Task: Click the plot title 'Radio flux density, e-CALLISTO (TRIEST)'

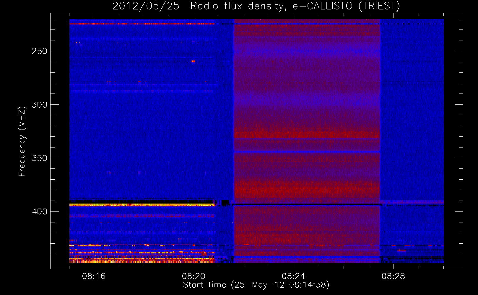Action: 295,6
